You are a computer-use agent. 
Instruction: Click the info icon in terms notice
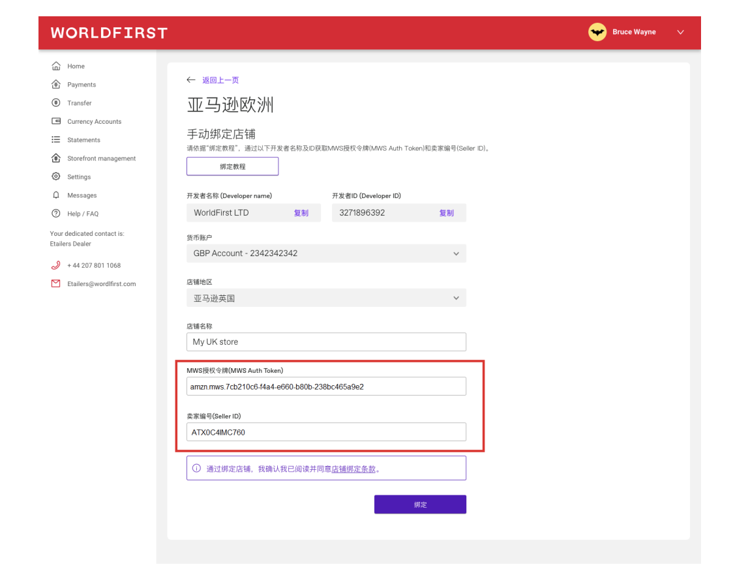[x=196, y=468]
